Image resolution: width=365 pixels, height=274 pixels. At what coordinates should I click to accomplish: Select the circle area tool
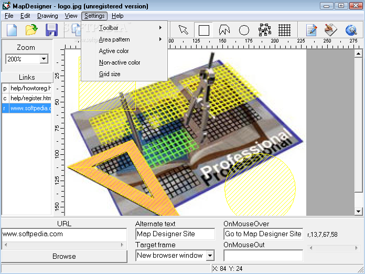point(244,30)
